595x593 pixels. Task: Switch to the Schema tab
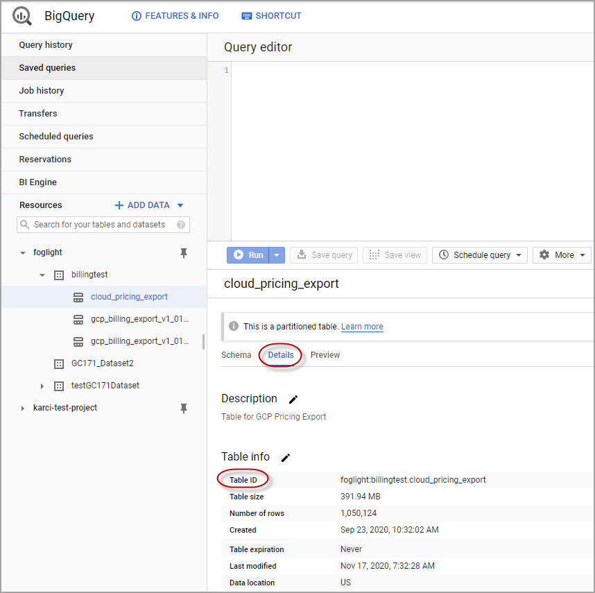(x=236, y=355)
